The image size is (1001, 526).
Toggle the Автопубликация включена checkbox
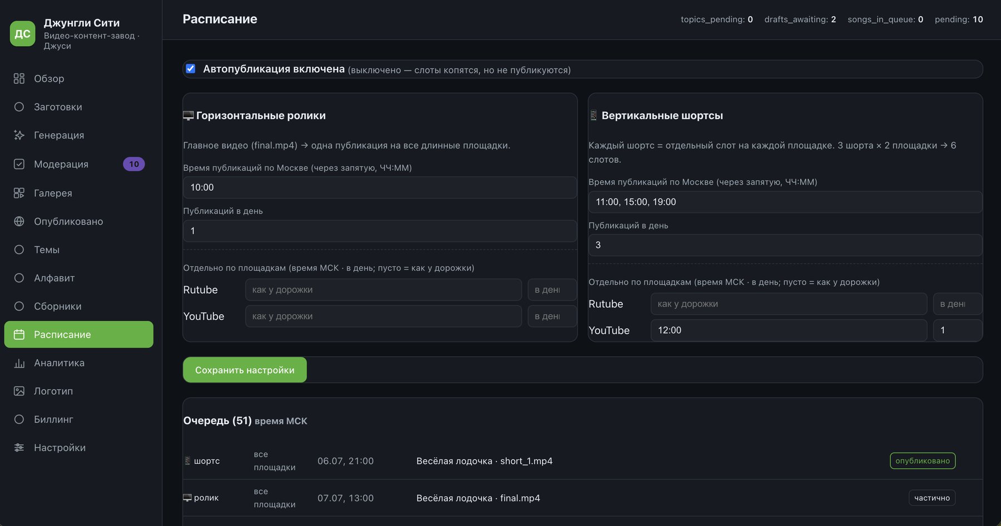[191, 69]
